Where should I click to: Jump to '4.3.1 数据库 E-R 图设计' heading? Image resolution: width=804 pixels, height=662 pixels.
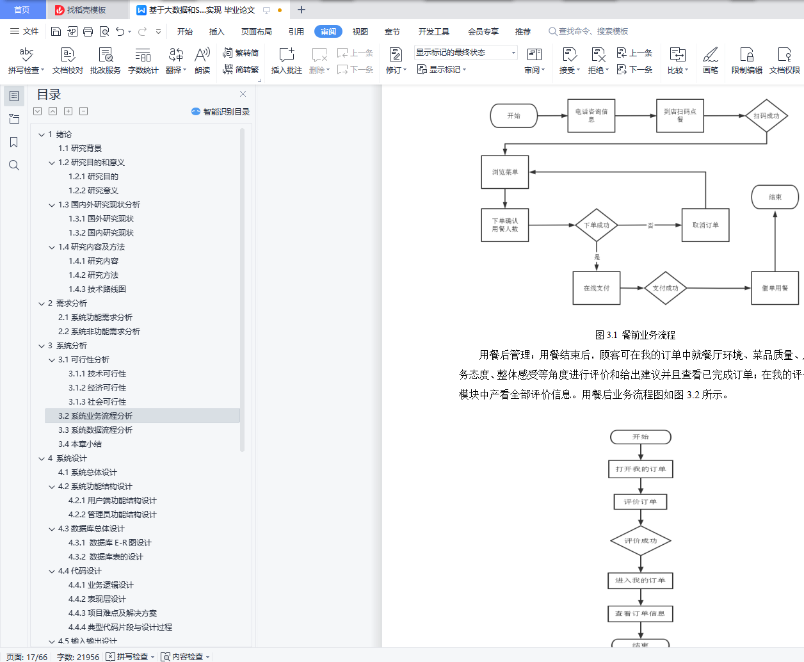pyautogui.click(x=110, y=543)
